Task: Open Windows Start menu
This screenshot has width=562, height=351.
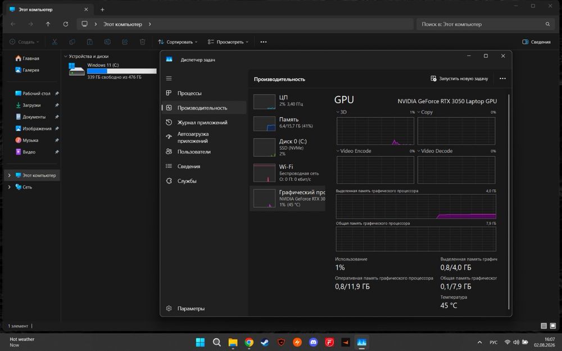Action: pyautogui.click(x=201, y=343)
